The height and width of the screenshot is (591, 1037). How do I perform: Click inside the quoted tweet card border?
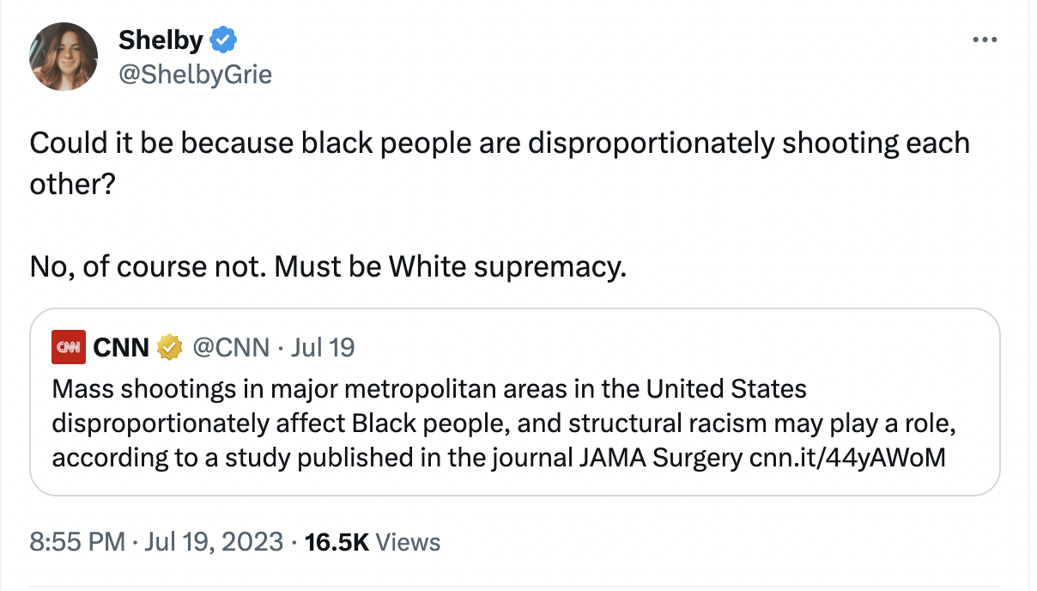pyautogui.click(x=515, y=404)
